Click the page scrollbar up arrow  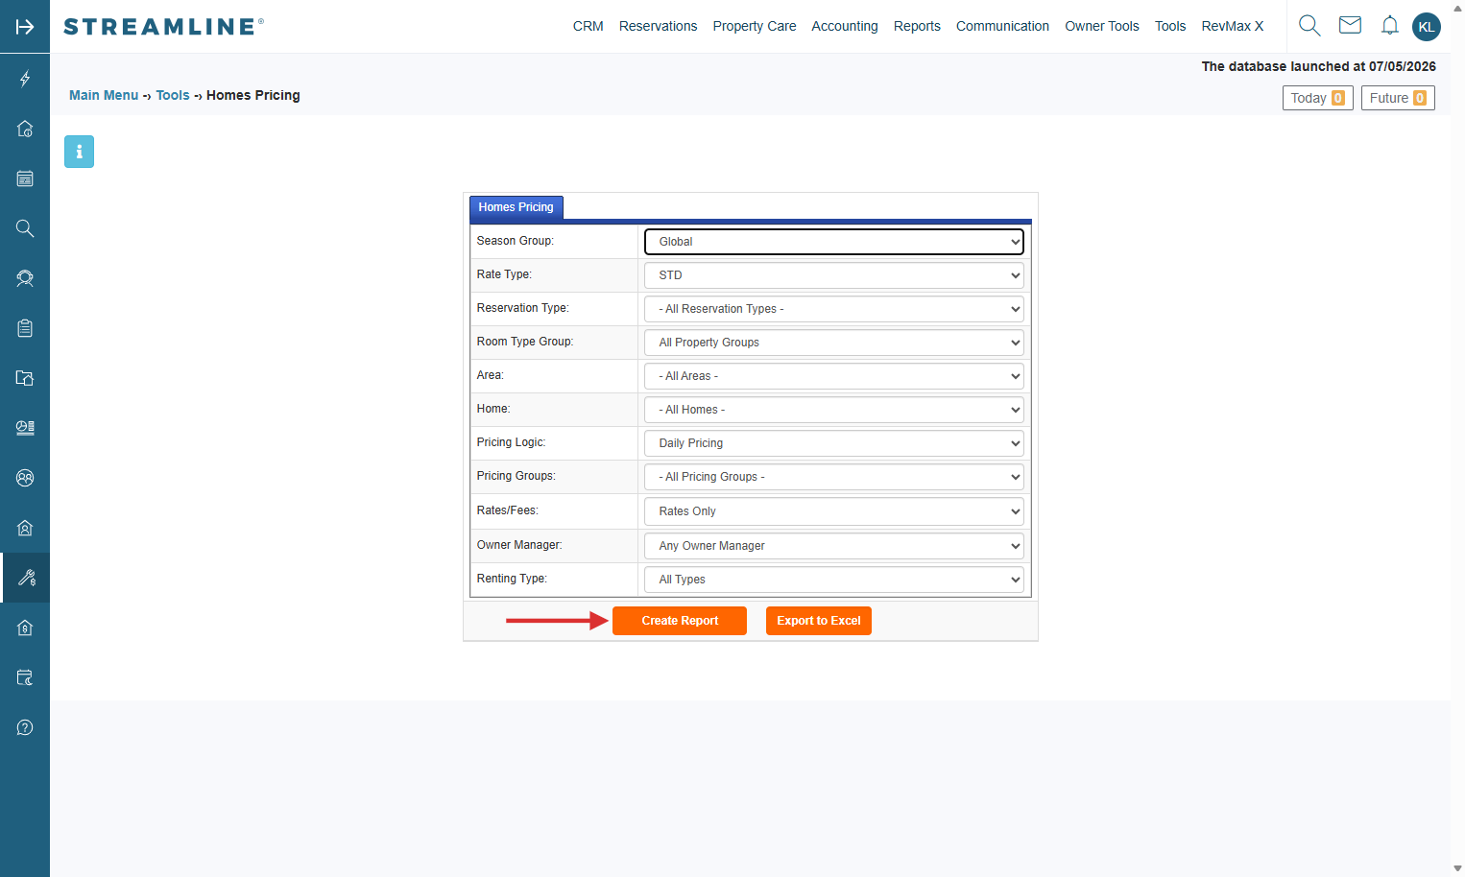(x=1457, y=8)
